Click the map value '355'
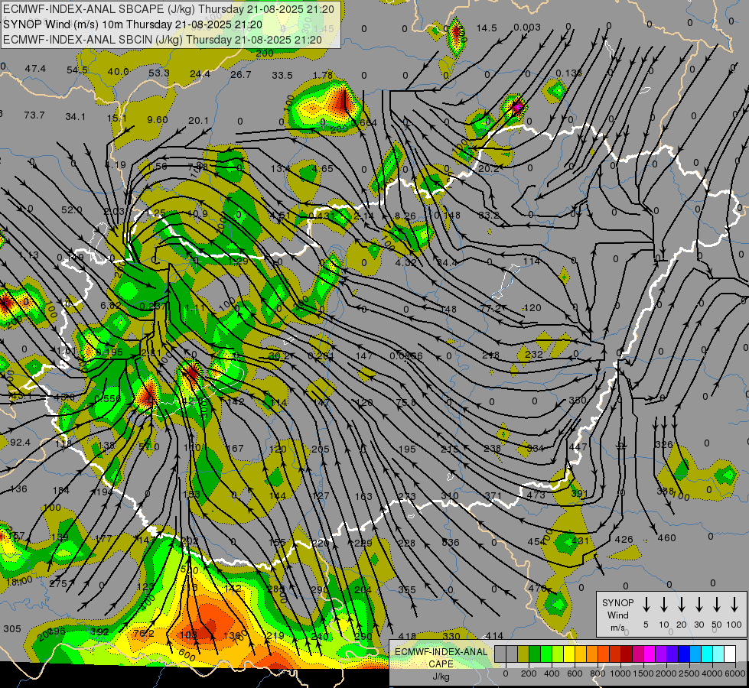The height and width of the screenshot is (688, 749). click(407, 589)
